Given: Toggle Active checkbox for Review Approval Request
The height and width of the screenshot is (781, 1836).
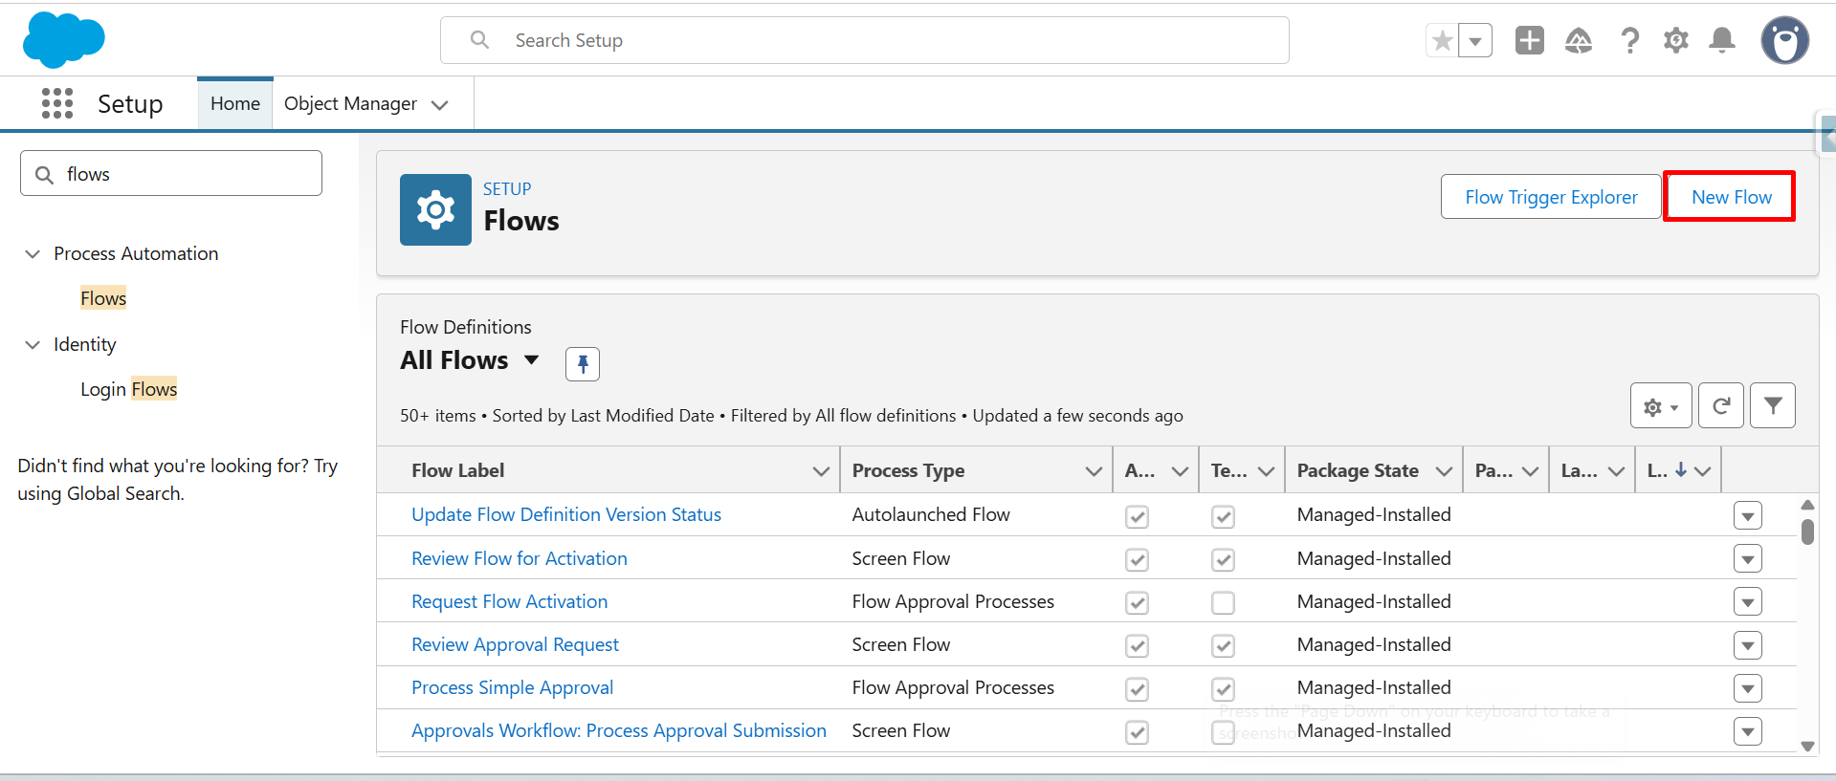Looking at the screenshot, I should click(1137, 646).
